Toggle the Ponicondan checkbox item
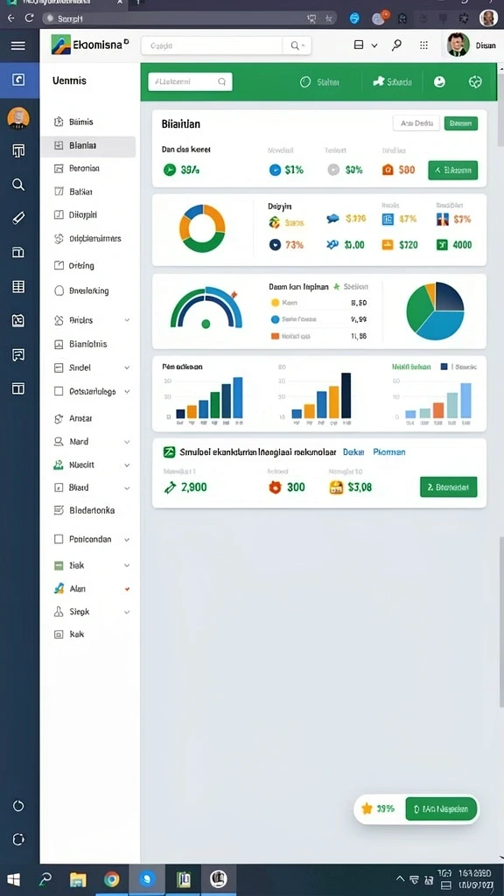Viewport: 504px width, 896px height. pyautogui.click(x=59, y=539)
